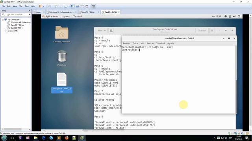Click the library search input field
Viewport: 252px width, 141px height.
[16, 14]
